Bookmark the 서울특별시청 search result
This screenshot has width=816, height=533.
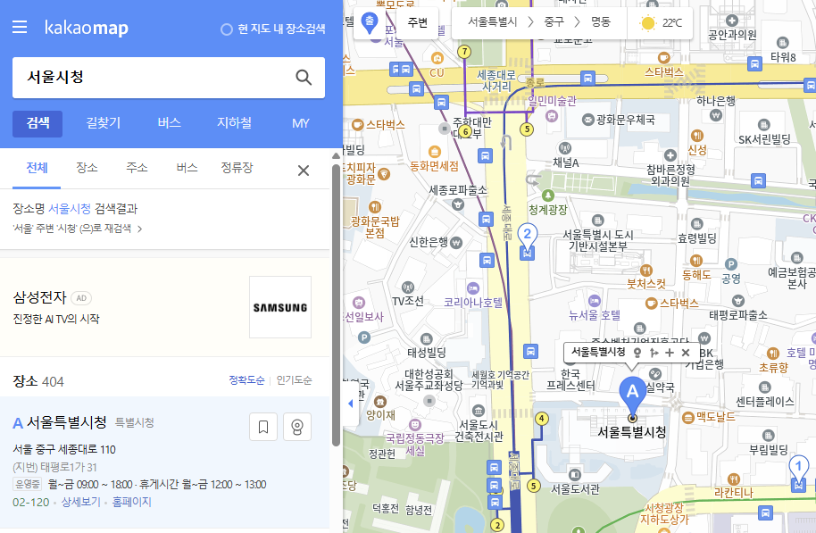click(262, 427)
